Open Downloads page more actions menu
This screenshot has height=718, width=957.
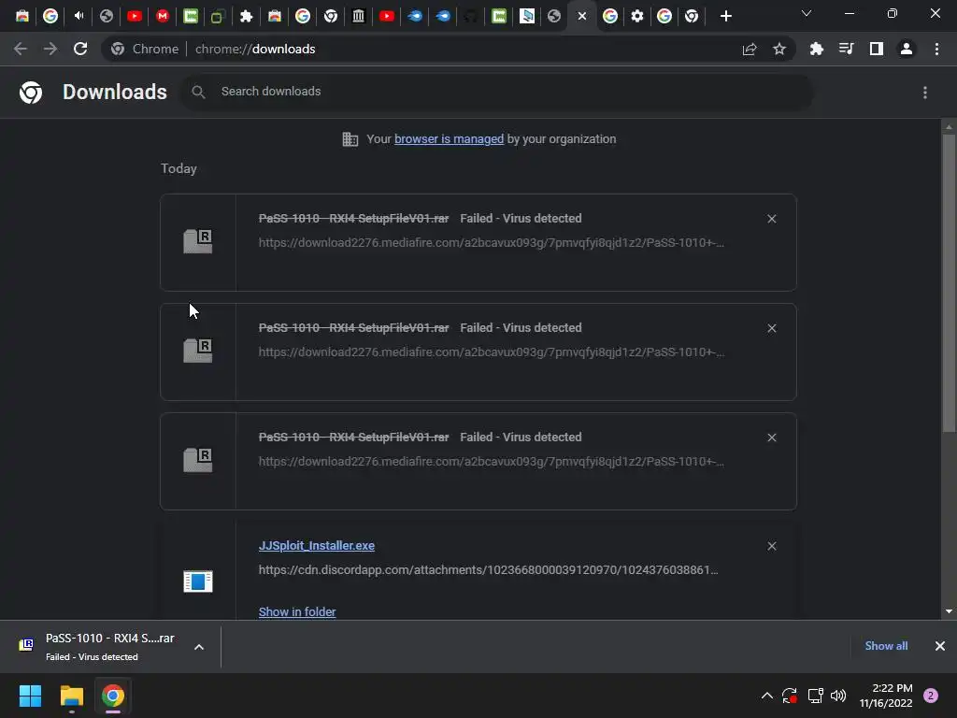click(x=925, y=93)
